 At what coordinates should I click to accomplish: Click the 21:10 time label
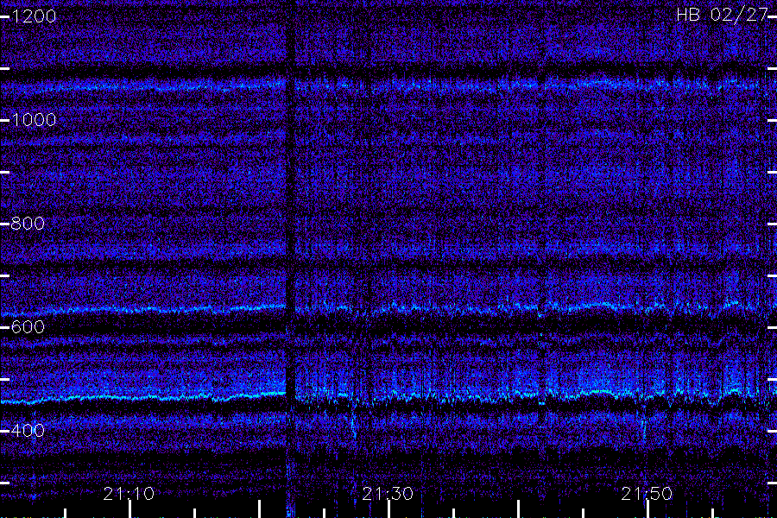(129, 494)
